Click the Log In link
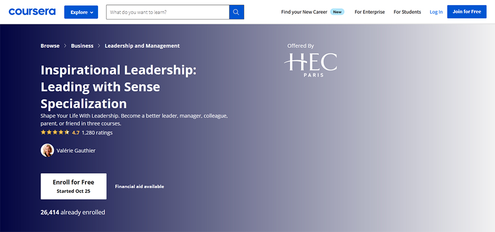This screenshot has height=232, width=495. [x=436, y=12]
